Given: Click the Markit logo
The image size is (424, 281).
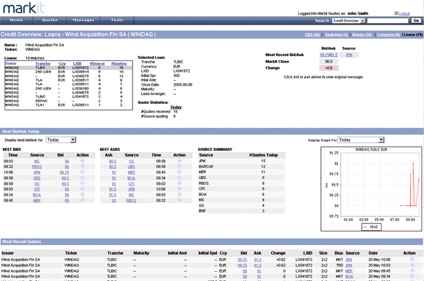Looking at the screenshot, I should (23, 8).
